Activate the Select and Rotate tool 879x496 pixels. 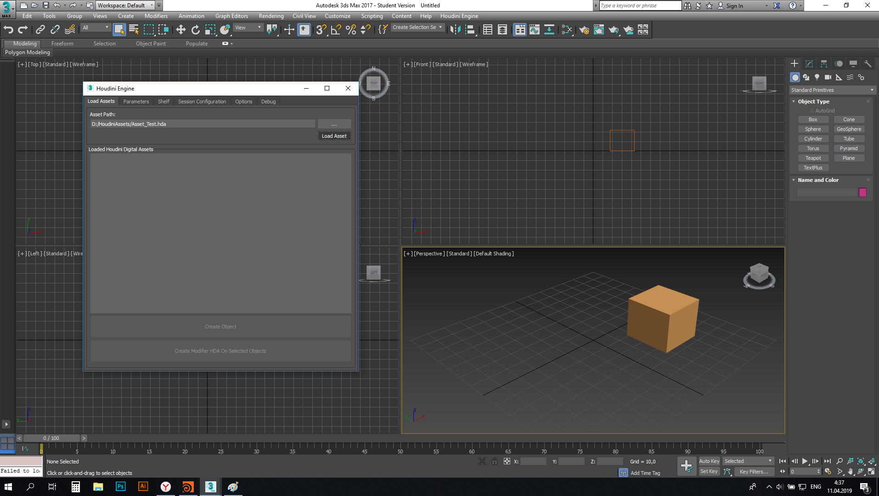pyautogui.click(x=196, y=30)
